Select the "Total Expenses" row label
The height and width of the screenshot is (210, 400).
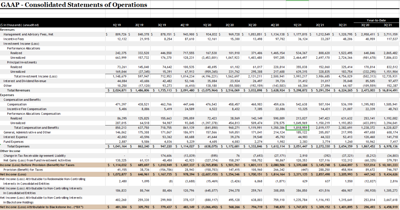click(x=18, y=147)
